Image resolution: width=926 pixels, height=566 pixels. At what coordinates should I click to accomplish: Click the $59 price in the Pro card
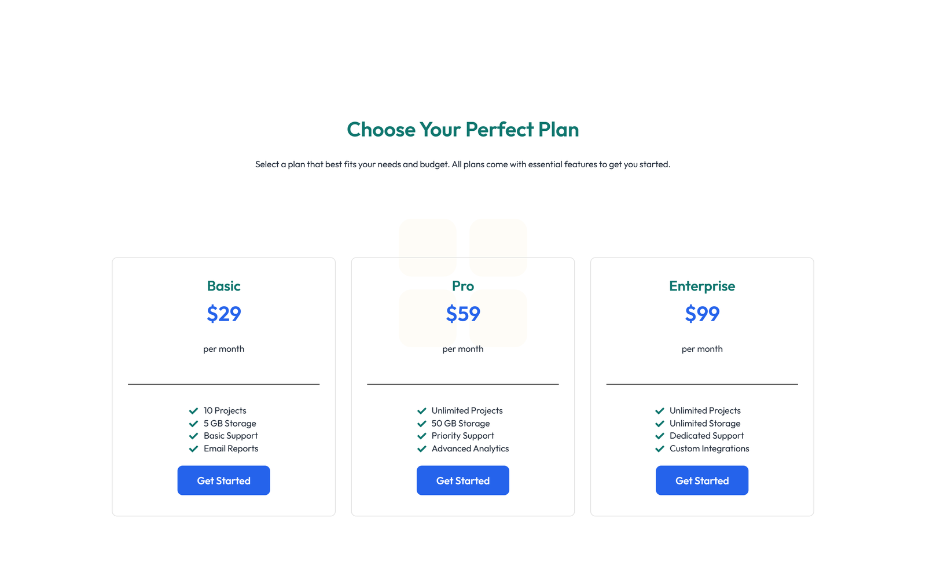[x=462, y=314]
